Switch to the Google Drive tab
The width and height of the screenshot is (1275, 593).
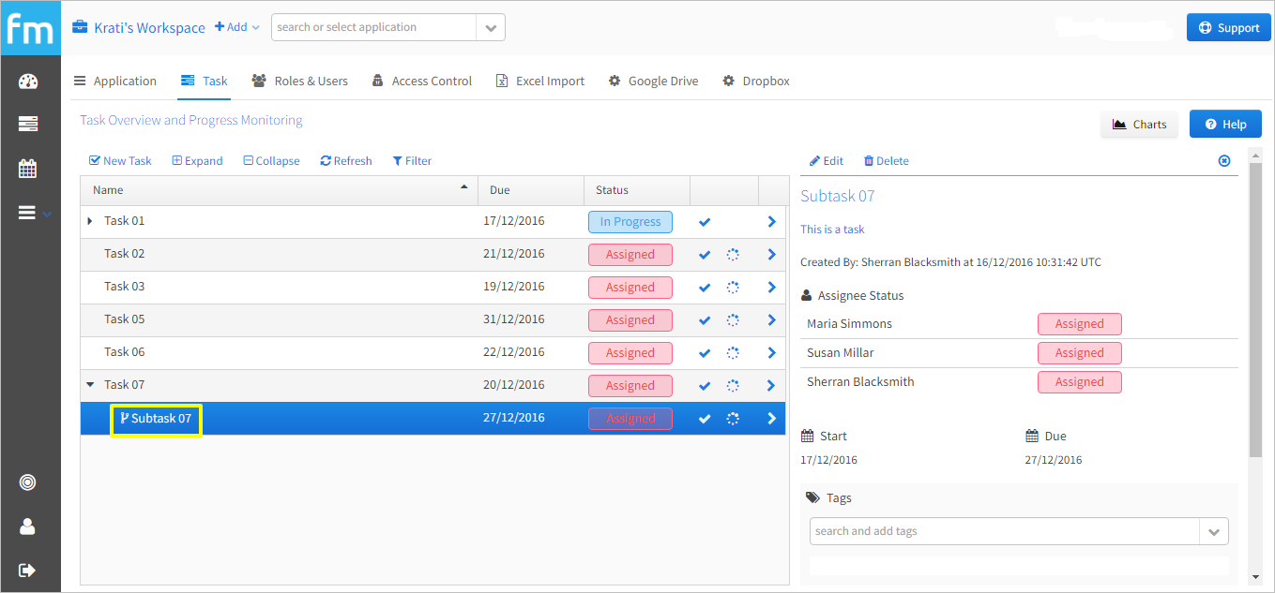[654, 81]
